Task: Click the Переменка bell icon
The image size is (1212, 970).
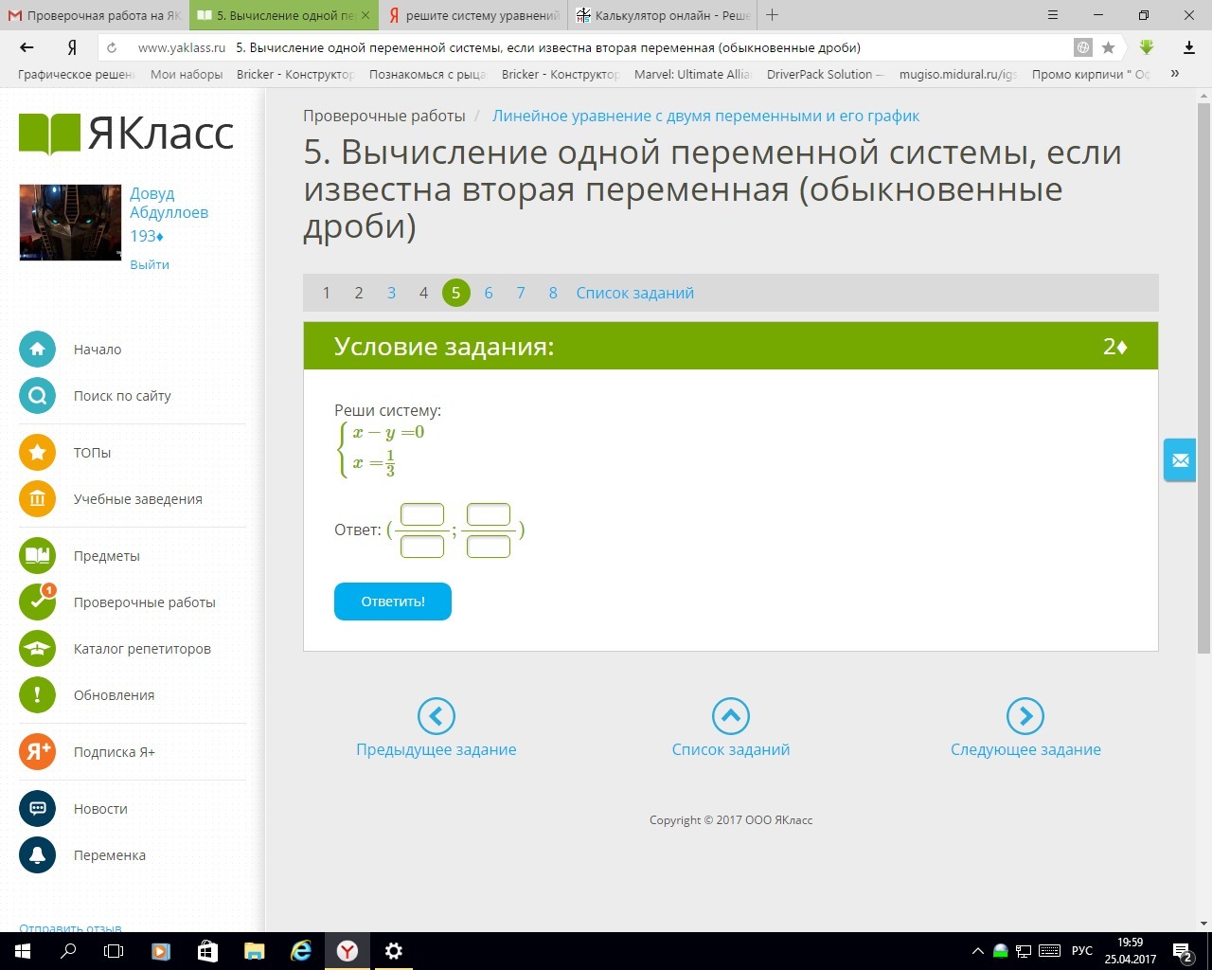Action: (38, 855)
